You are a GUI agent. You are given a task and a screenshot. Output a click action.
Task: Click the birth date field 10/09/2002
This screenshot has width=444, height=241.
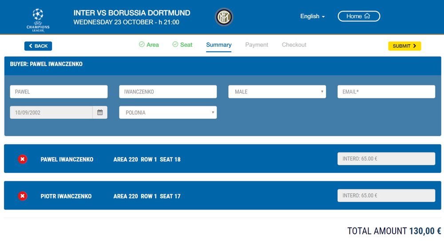point(51,113)
